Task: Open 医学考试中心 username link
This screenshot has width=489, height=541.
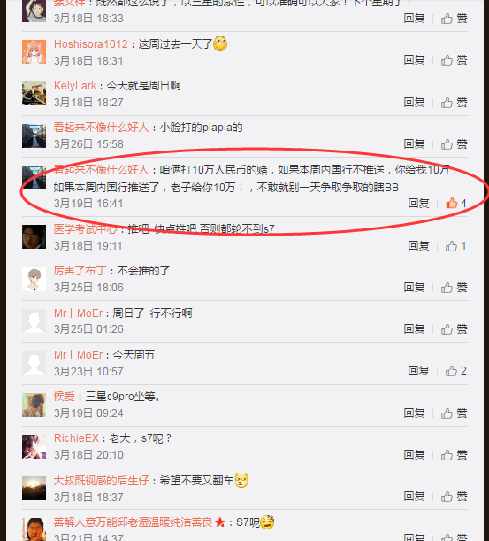Action: (x=85, y=228)
